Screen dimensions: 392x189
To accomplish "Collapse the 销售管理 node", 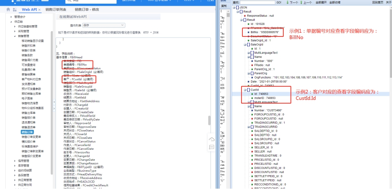I will (15, 36).
